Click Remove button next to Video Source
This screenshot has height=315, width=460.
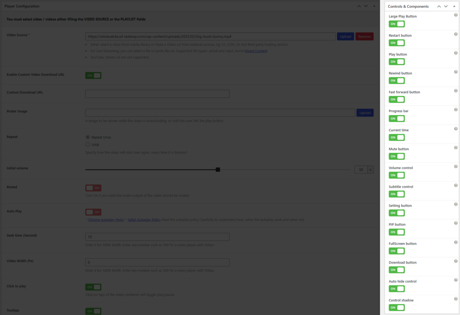pyautogui.click(x=365, y=36)
